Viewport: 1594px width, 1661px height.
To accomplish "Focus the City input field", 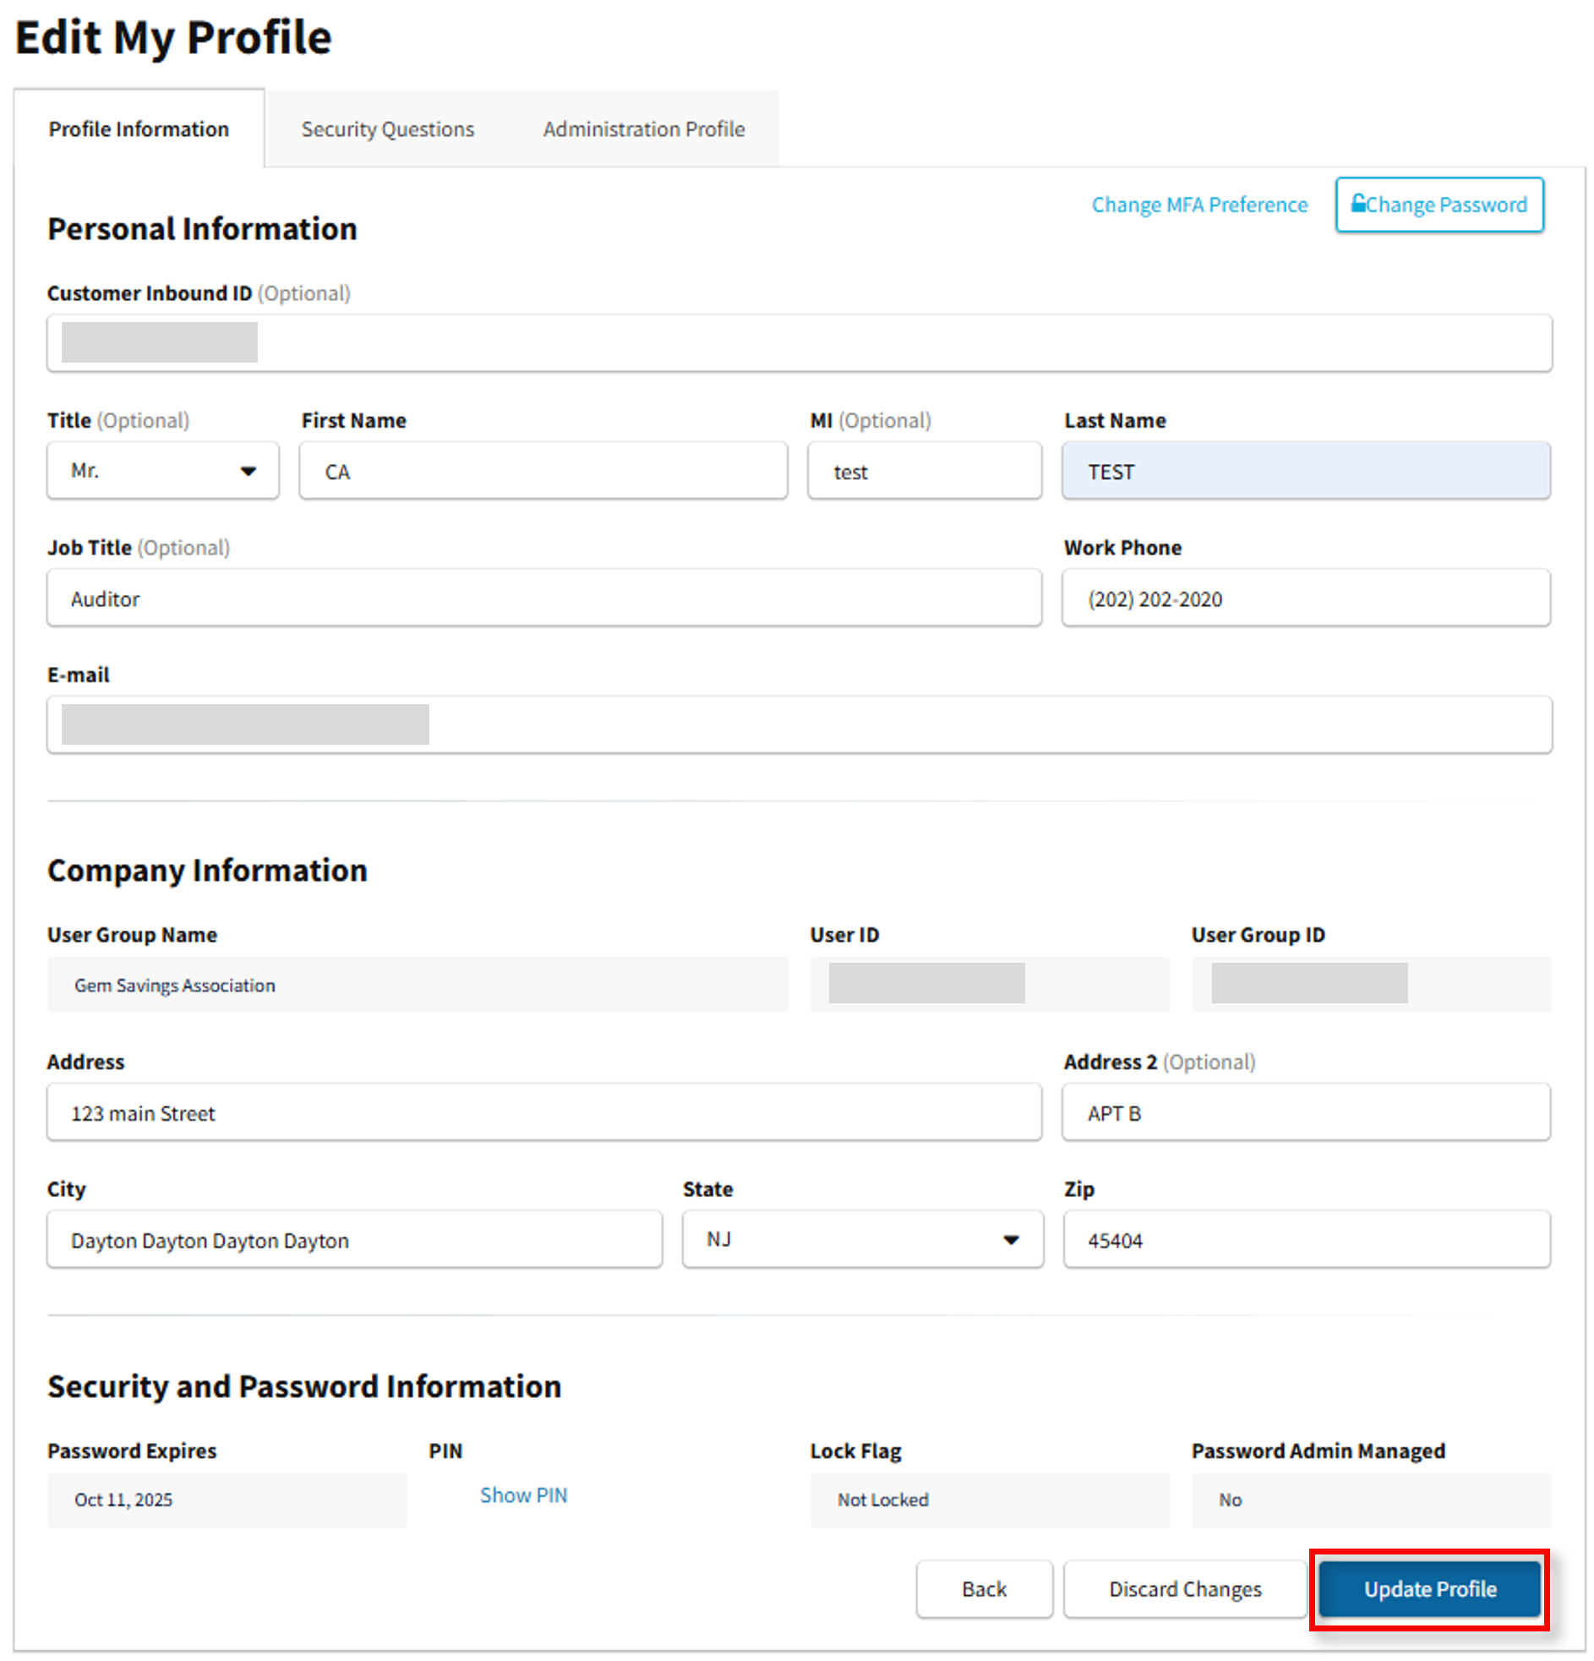I will tap(354, 1240).
